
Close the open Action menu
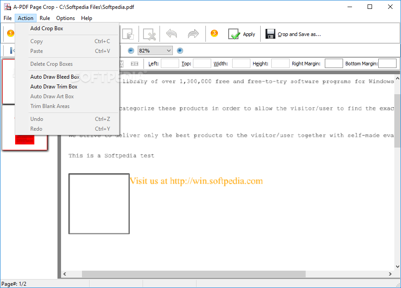pyautogui.click(x=25, y=18)
